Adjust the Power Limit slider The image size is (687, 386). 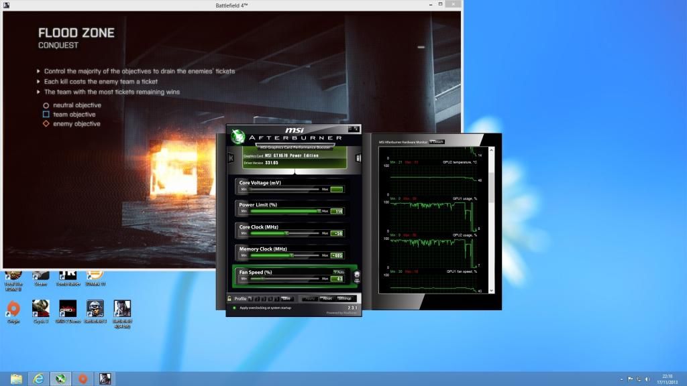(284, 211)
